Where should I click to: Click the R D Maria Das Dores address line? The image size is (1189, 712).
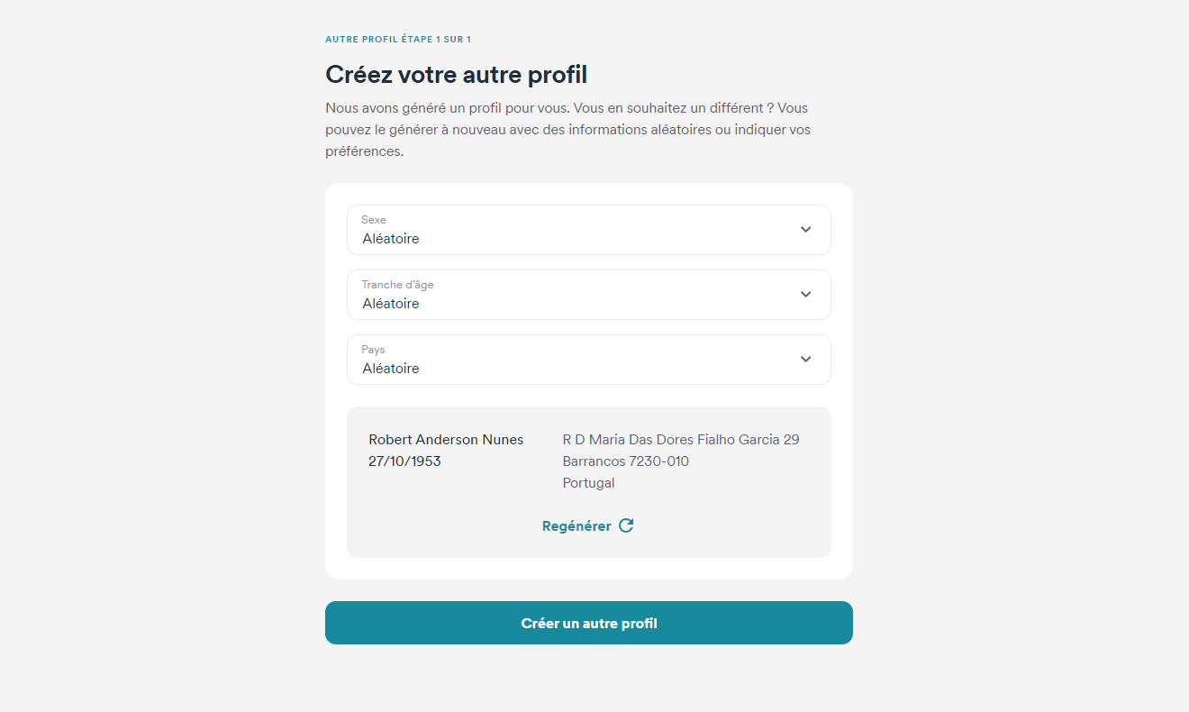[x=681, y=439]
